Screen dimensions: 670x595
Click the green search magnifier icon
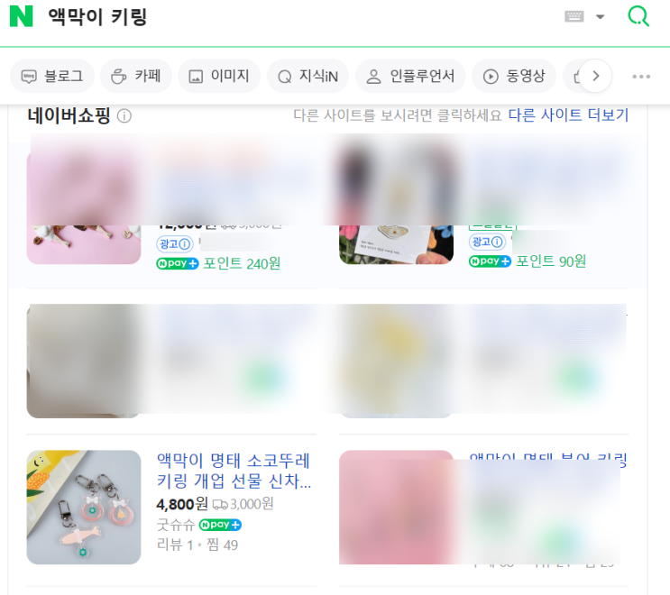pos(638,16)
